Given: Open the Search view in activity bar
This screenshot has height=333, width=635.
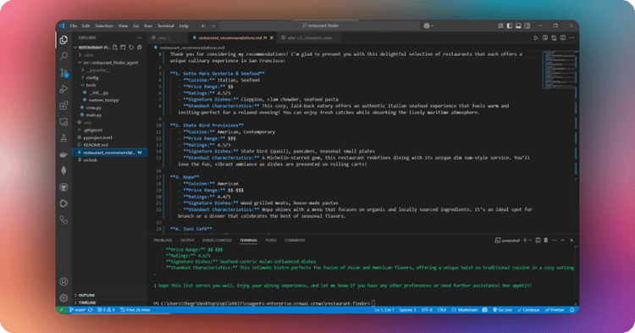Looking at the screenshot, I should (x=63, y=56).
